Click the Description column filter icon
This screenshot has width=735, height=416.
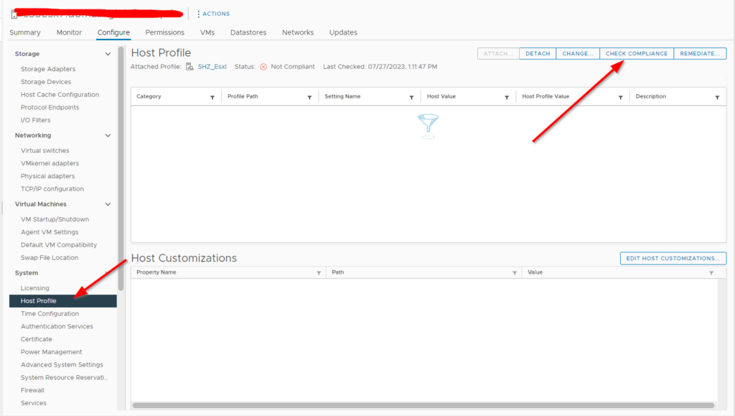717,98
